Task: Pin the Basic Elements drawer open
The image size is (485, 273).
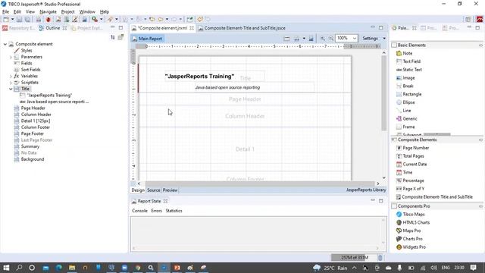Action: pyautogui.click(x=480, y=45)
